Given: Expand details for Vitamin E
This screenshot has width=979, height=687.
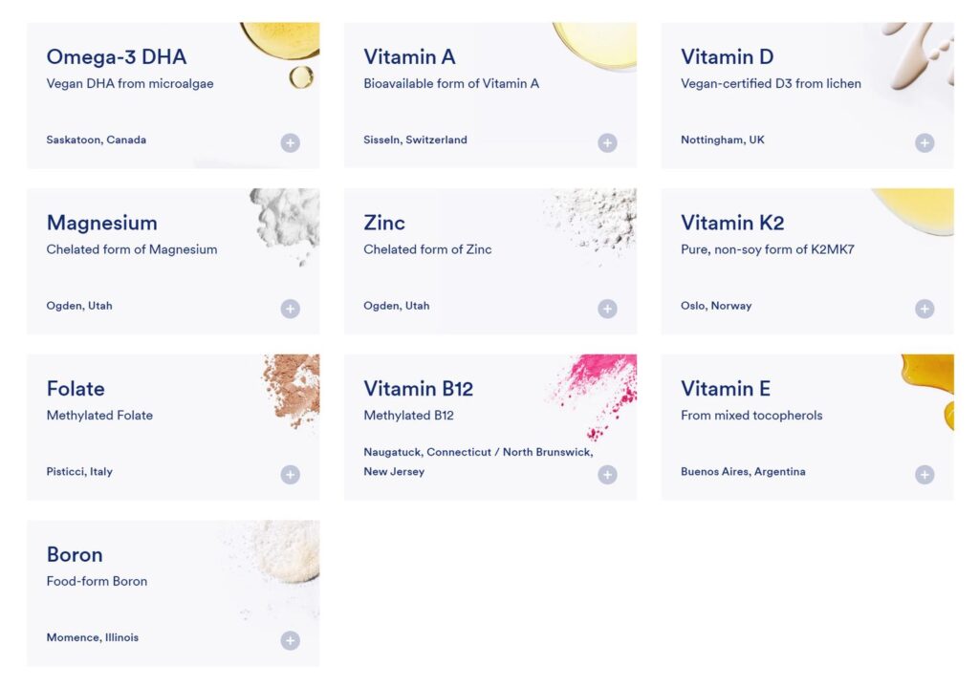Looking at the screenshot, I should 925,474.
